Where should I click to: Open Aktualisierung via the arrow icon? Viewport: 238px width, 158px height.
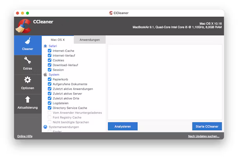click(27, 100)
